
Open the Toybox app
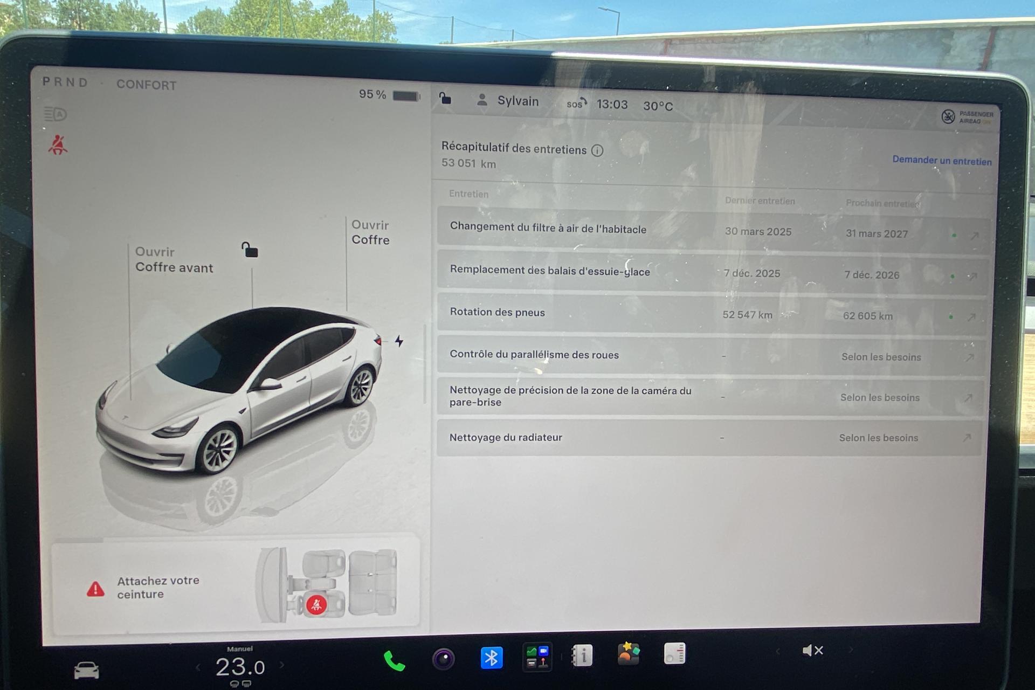(629, 654)
